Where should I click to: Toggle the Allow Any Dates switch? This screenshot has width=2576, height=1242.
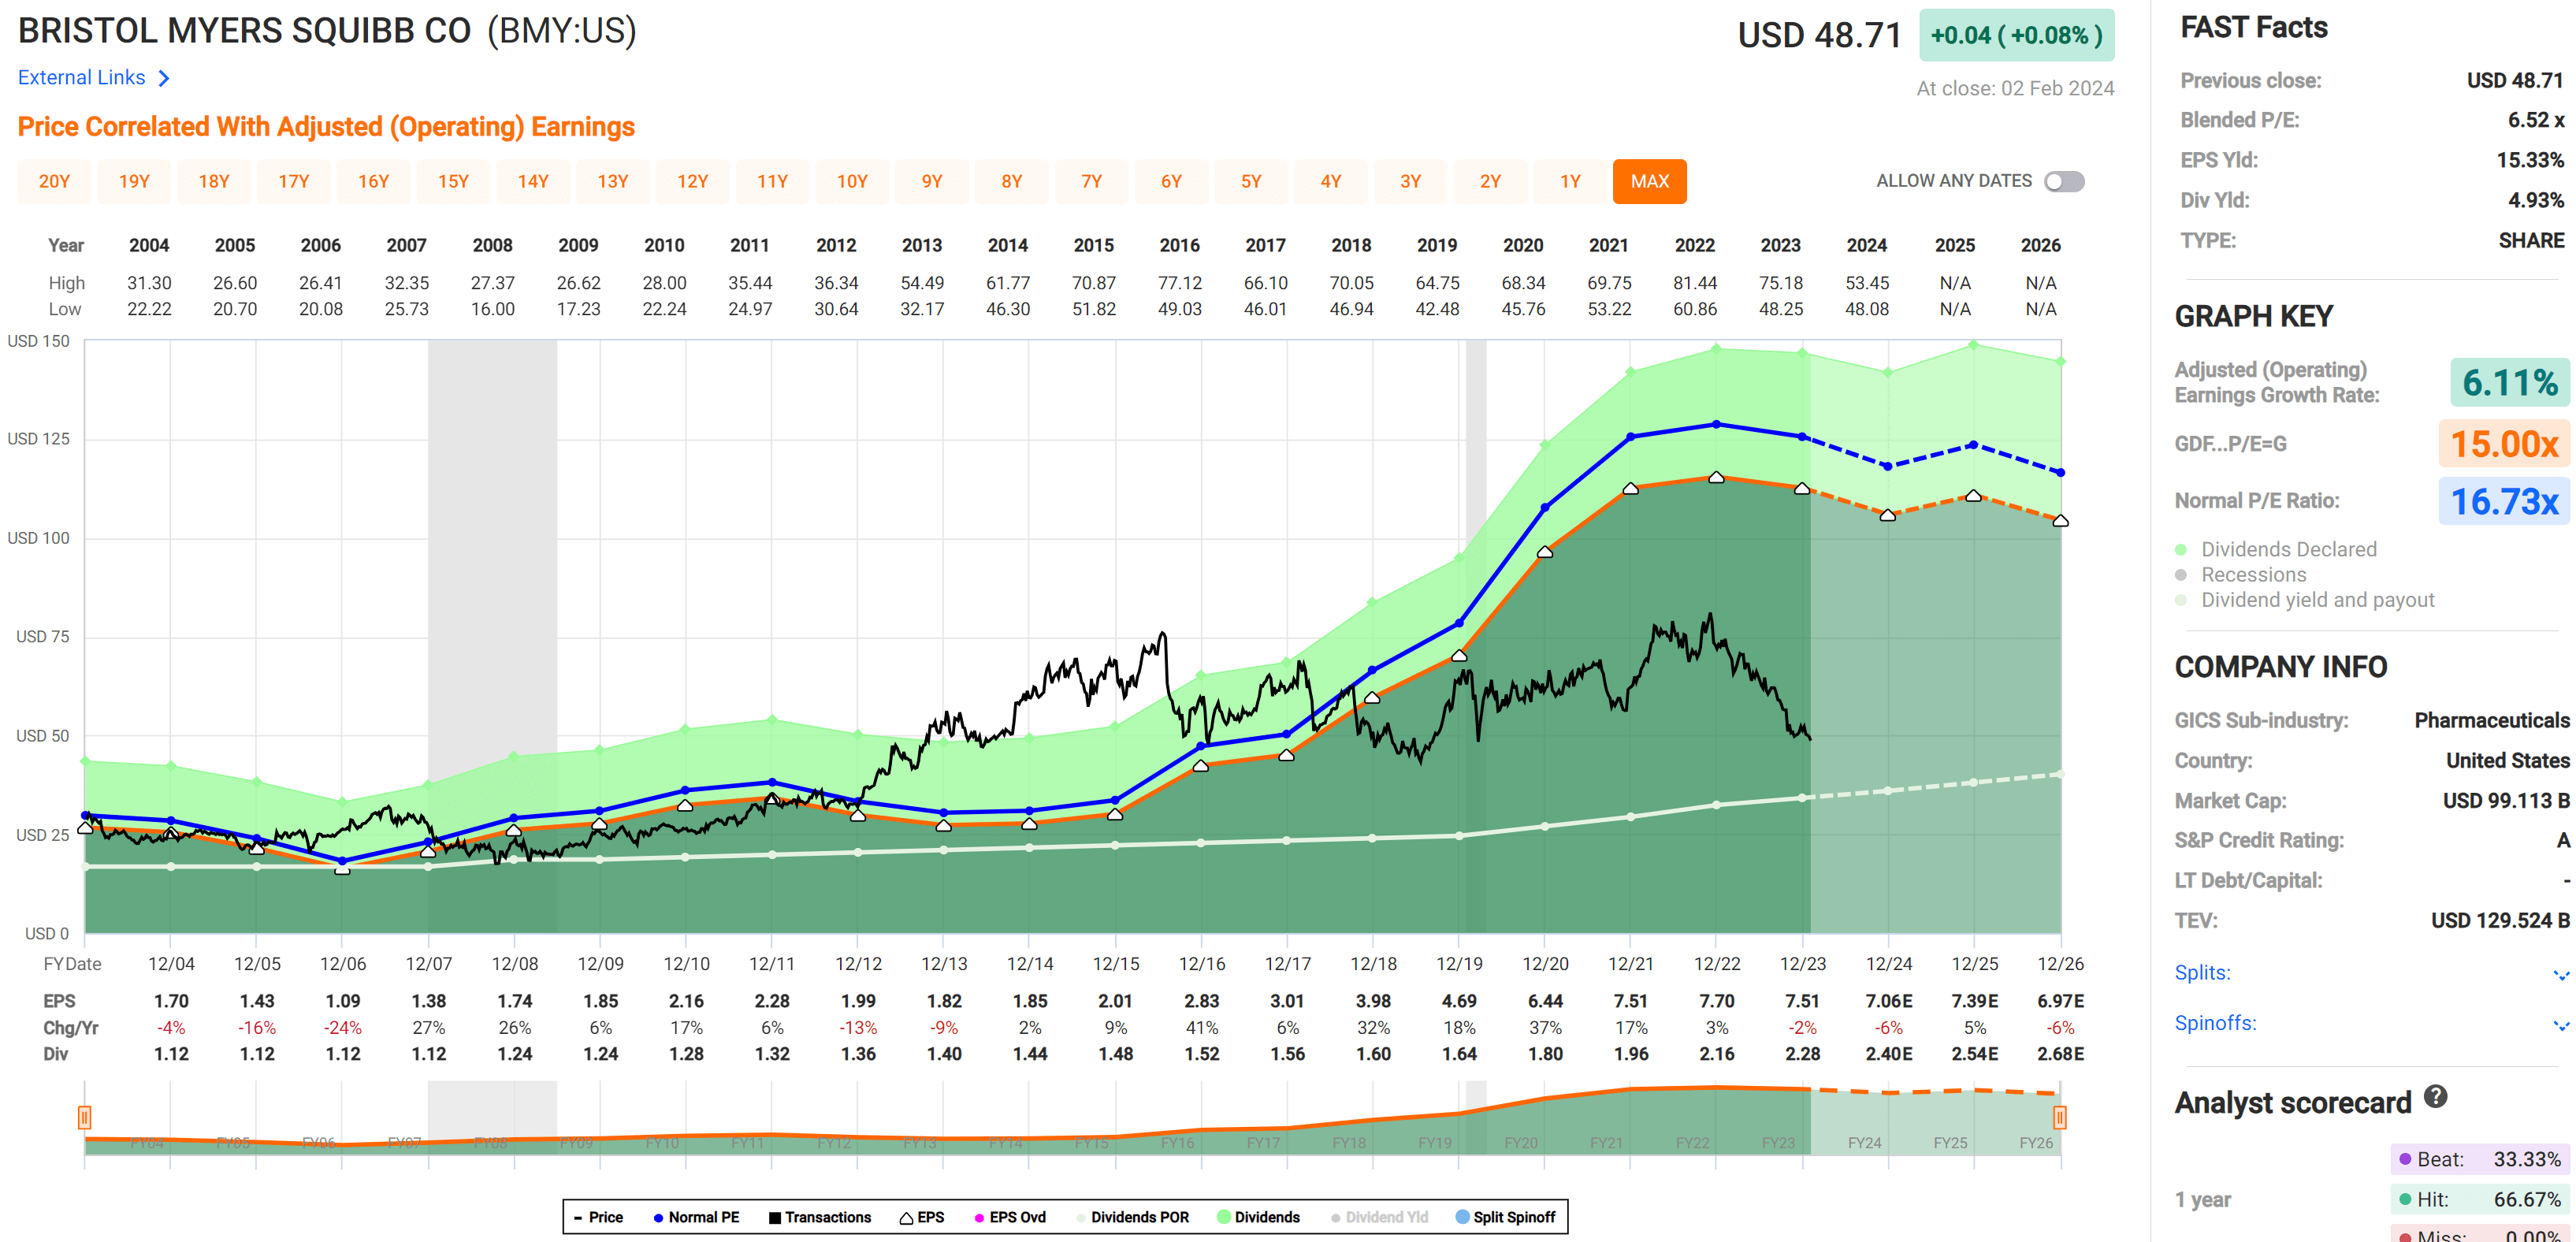click(x=2064, y=182)
